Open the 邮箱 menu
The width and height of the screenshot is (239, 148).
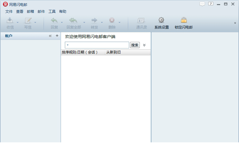[30, 12]
